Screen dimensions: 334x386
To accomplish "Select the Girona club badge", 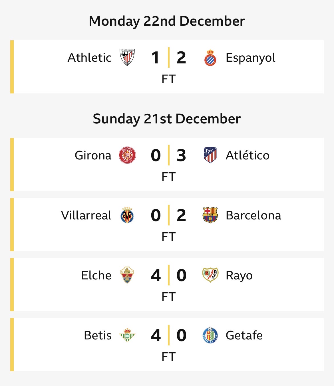I will pos(127,155).
